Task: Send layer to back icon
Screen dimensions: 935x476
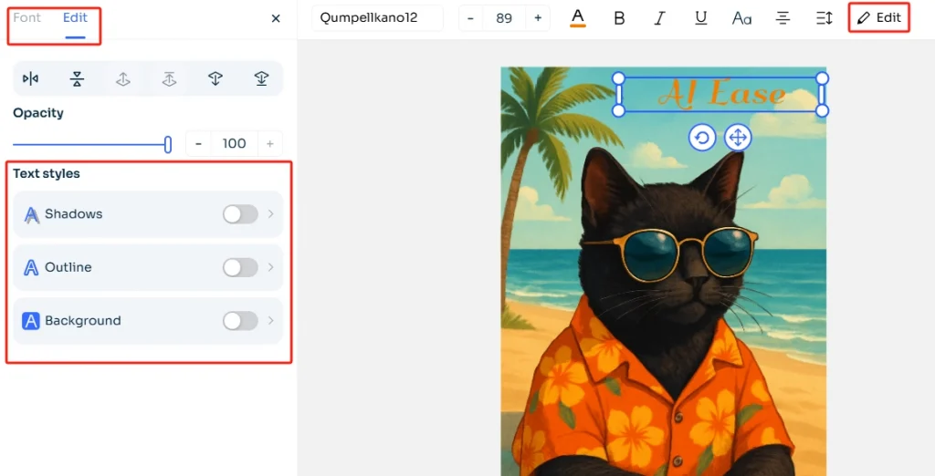Action: click(x=261, y=79)
